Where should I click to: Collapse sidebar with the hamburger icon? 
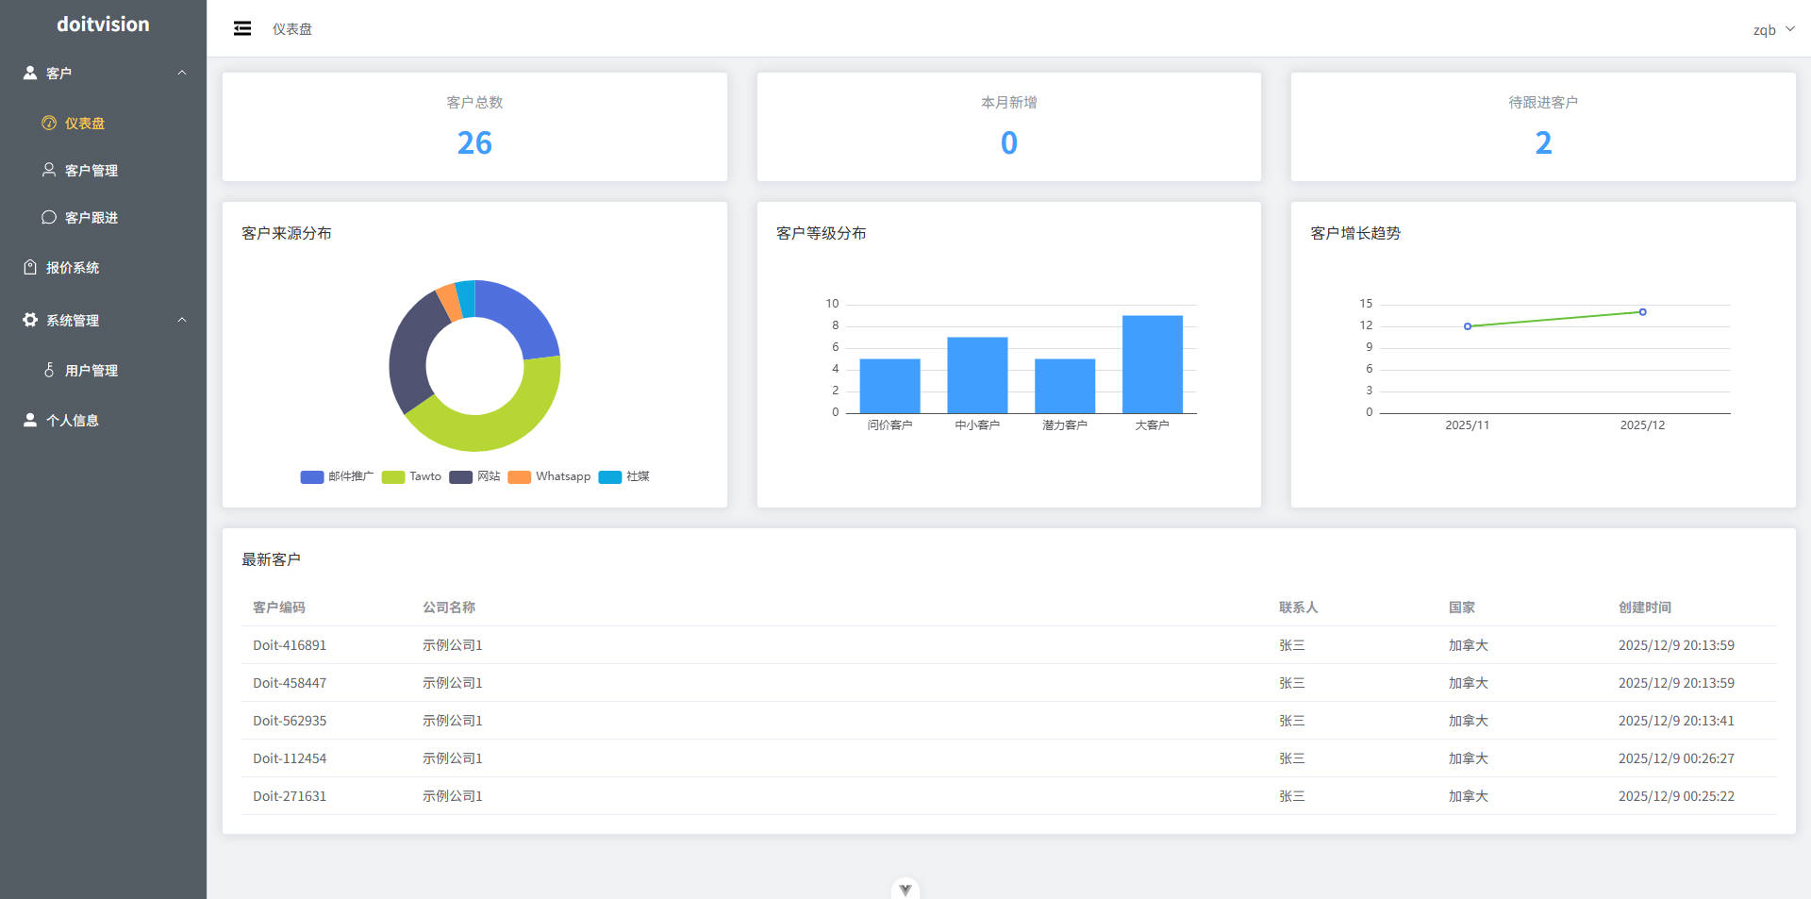tap(242, 28)
